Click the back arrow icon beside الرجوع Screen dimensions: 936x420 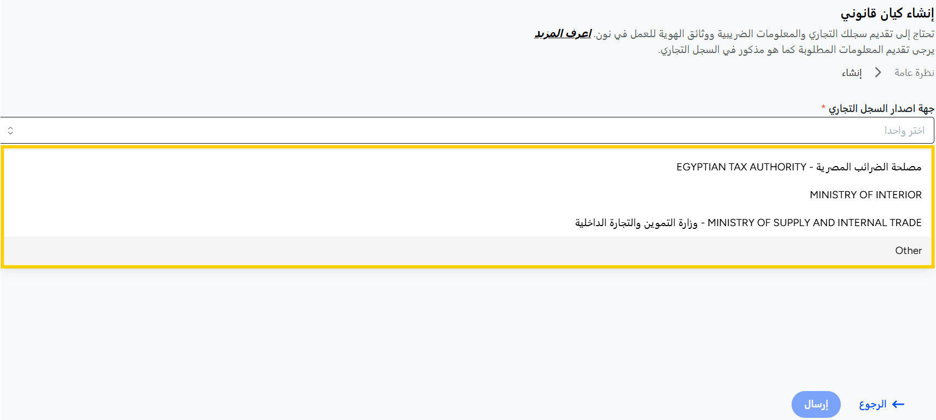pyautogui.click(x=898, y=404)
